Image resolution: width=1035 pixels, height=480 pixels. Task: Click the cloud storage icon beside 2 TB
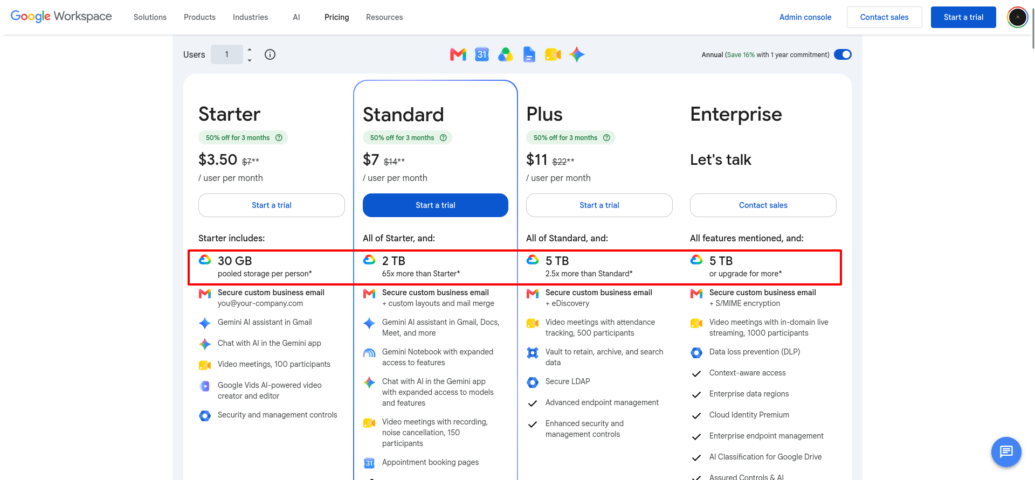pos(369,260)
